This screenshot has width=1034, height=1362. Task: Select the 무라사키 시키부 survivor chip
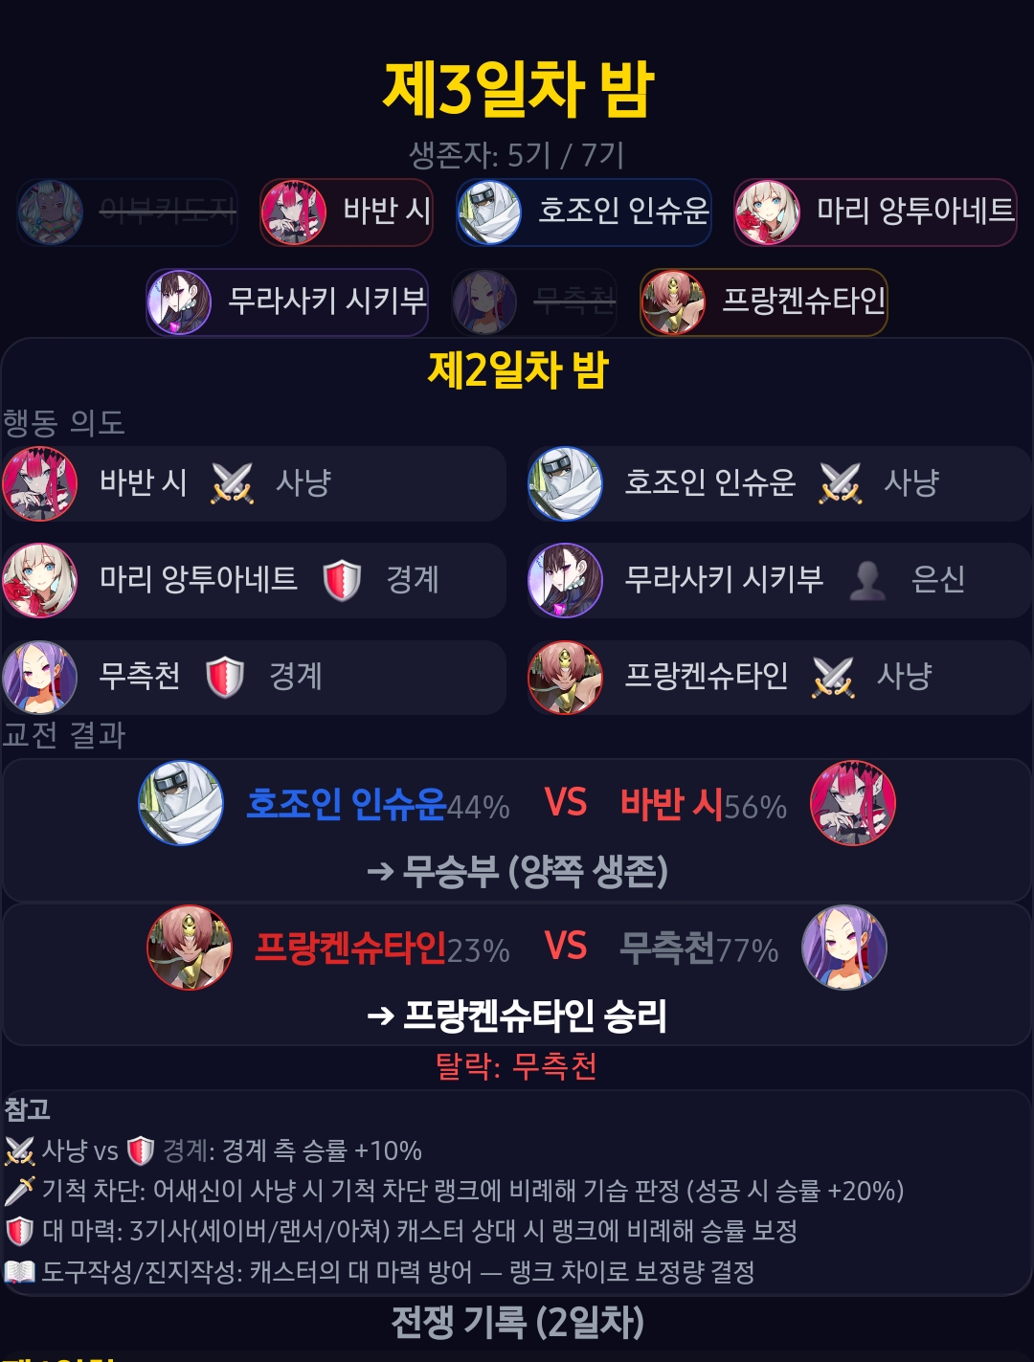coord(287,302)
